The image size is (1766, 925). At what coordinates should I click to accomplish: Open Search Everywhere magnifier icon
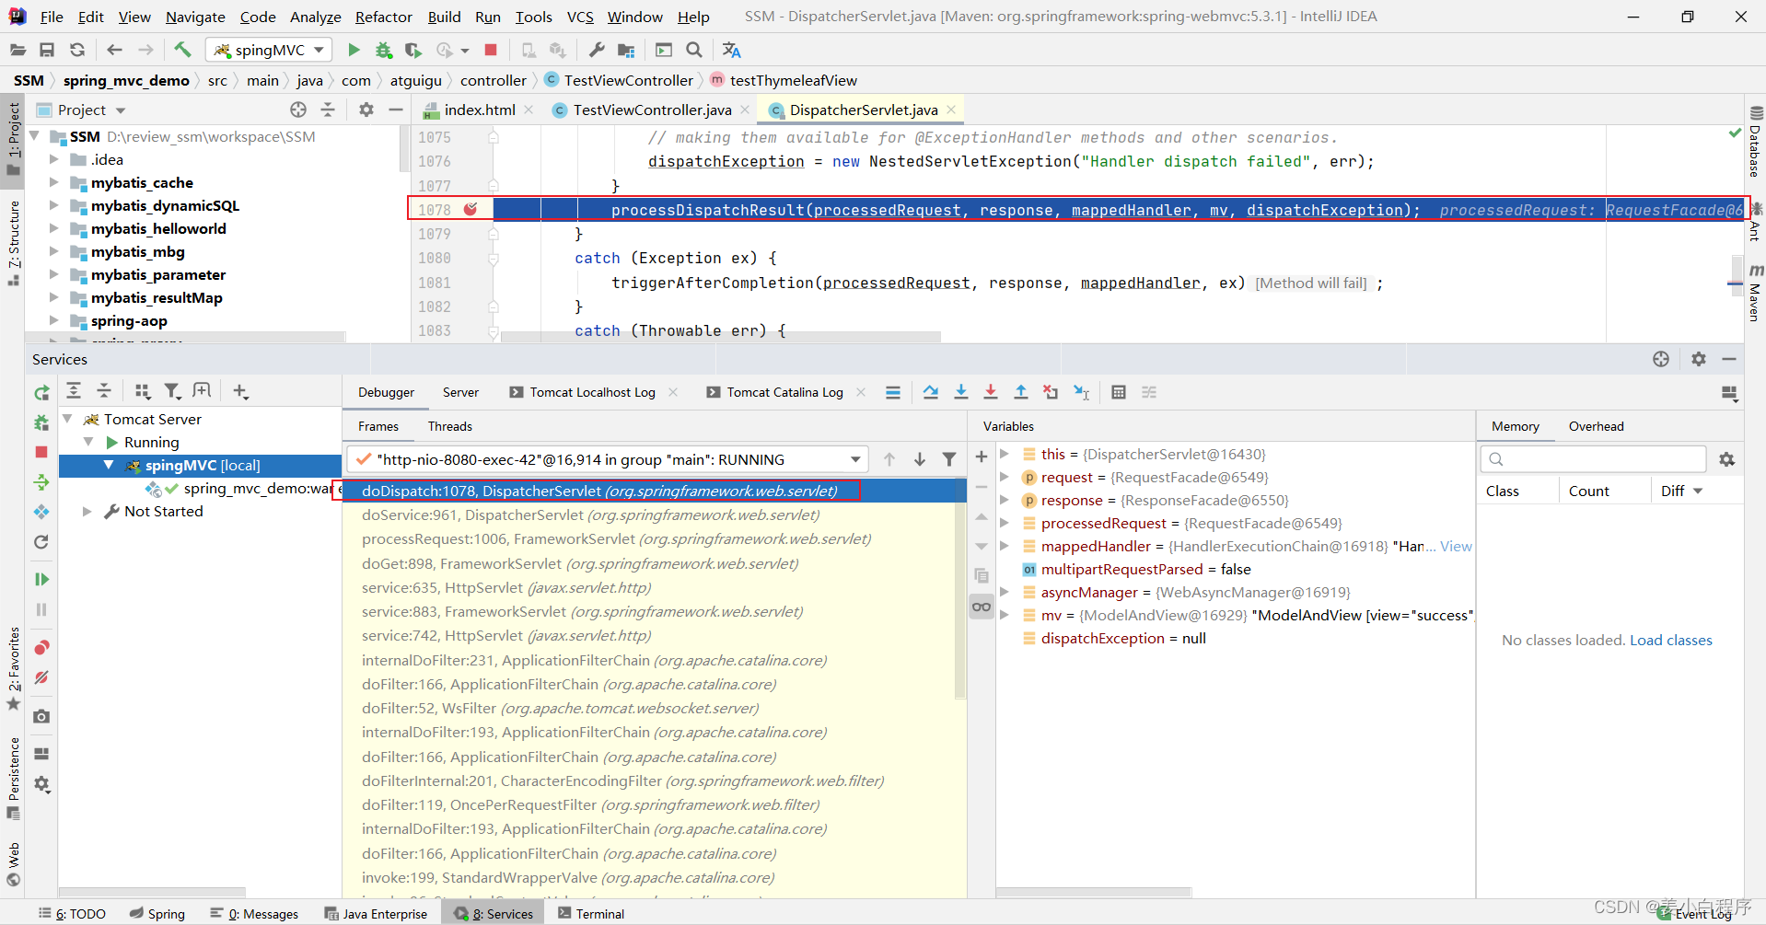pos(694,50)
